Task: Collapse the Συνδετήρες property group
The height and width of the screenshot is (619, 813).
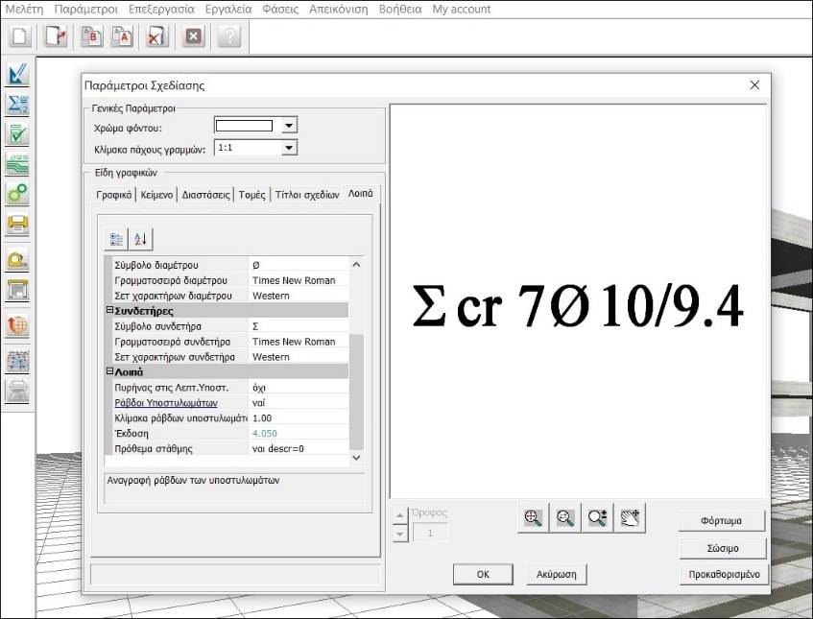Action: 109,310
